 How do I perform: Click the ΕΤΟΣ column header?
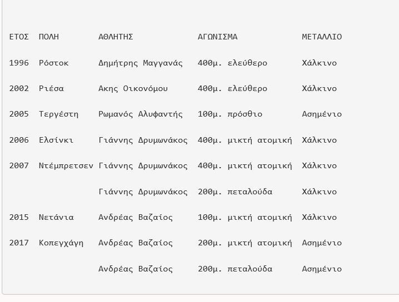pos(19,37)
